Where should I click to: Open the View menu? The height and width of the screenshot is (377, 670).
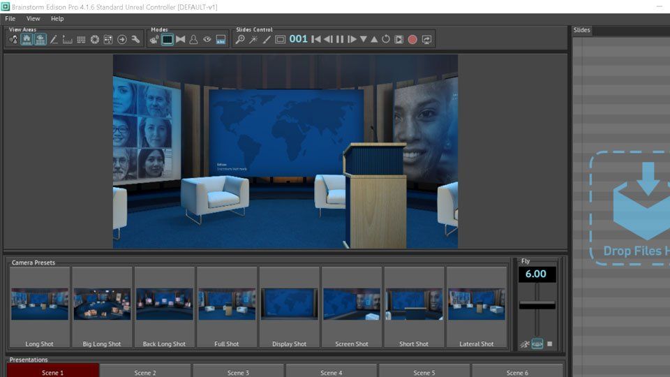[x=33, y=19]
